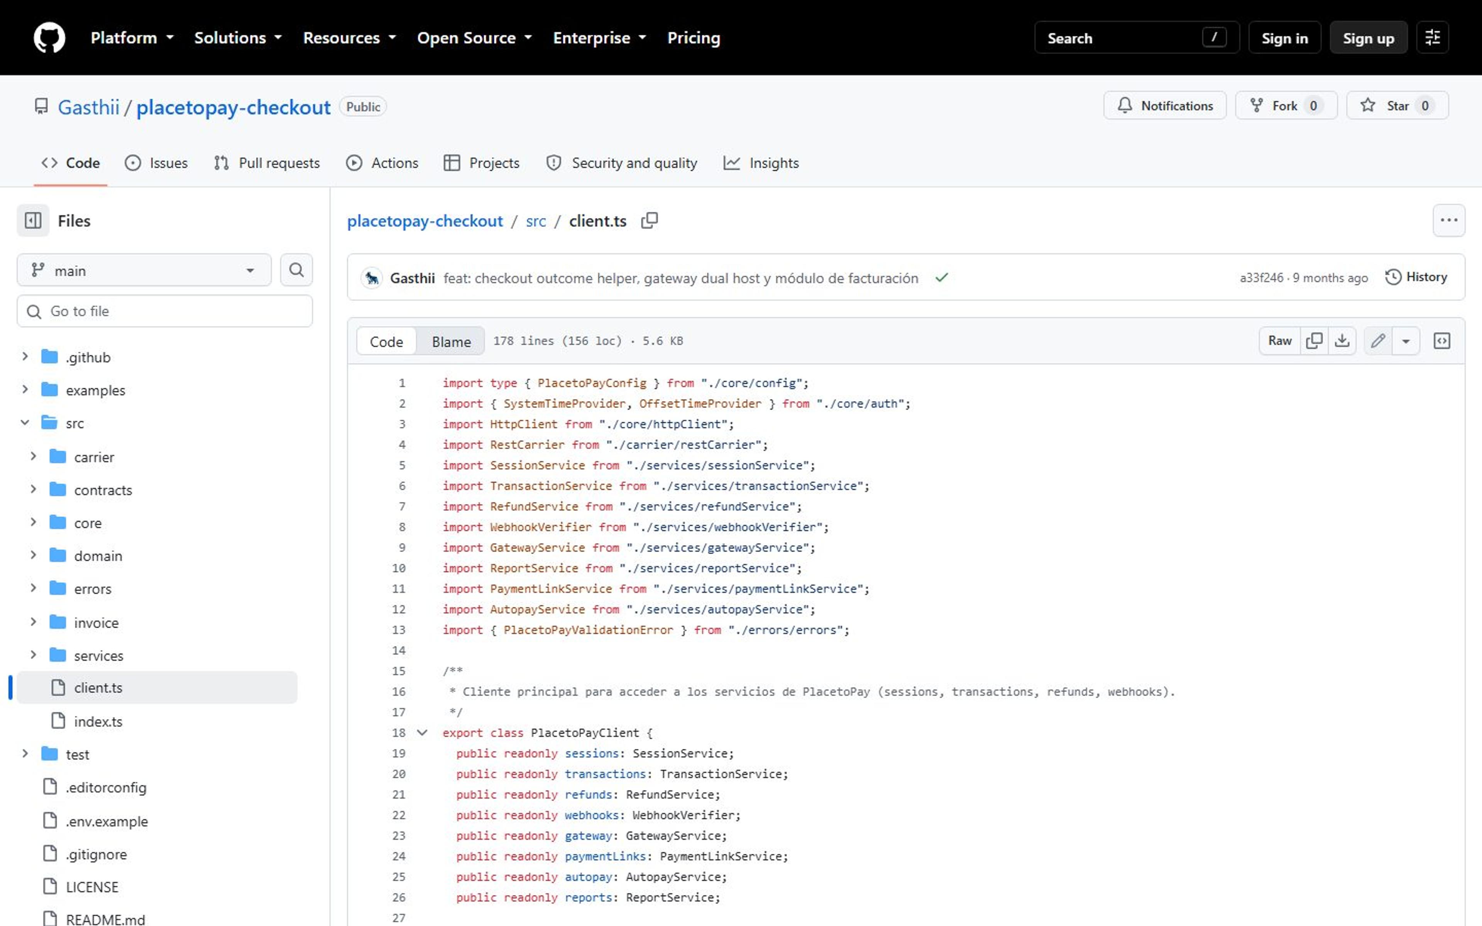This screenshot has height=926, width=1482.
Task: Open the .github folder
Action: [x=88, y=357]
